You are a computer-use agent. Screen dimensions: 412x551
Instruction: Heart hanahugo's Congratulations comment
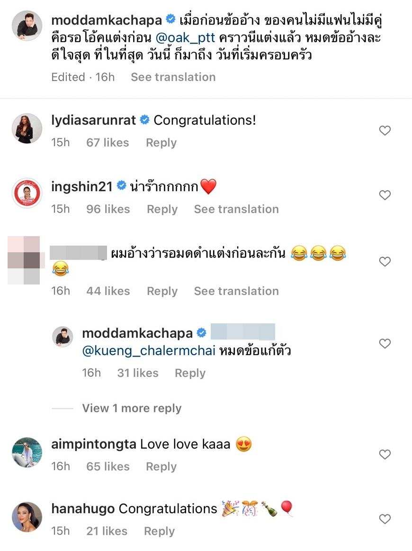(x=385, y=519)
